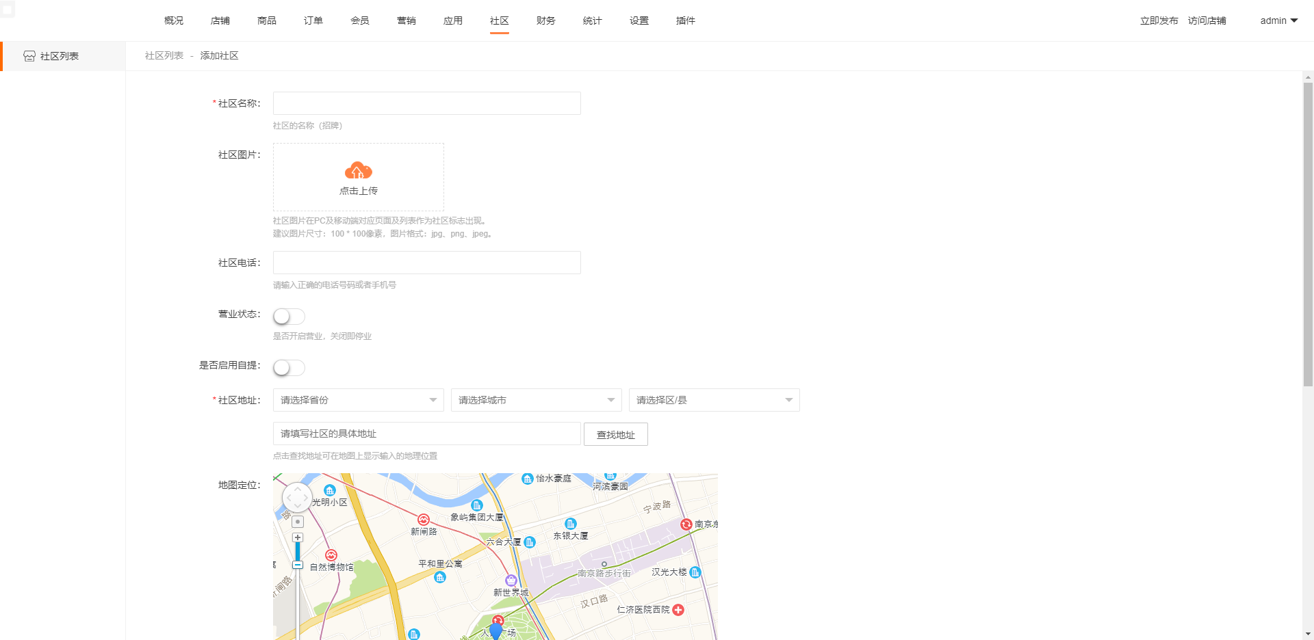Click the map pan navigation control
Image resolution: width=1314 pixels, height=640 pixels.
coord(297,497)
